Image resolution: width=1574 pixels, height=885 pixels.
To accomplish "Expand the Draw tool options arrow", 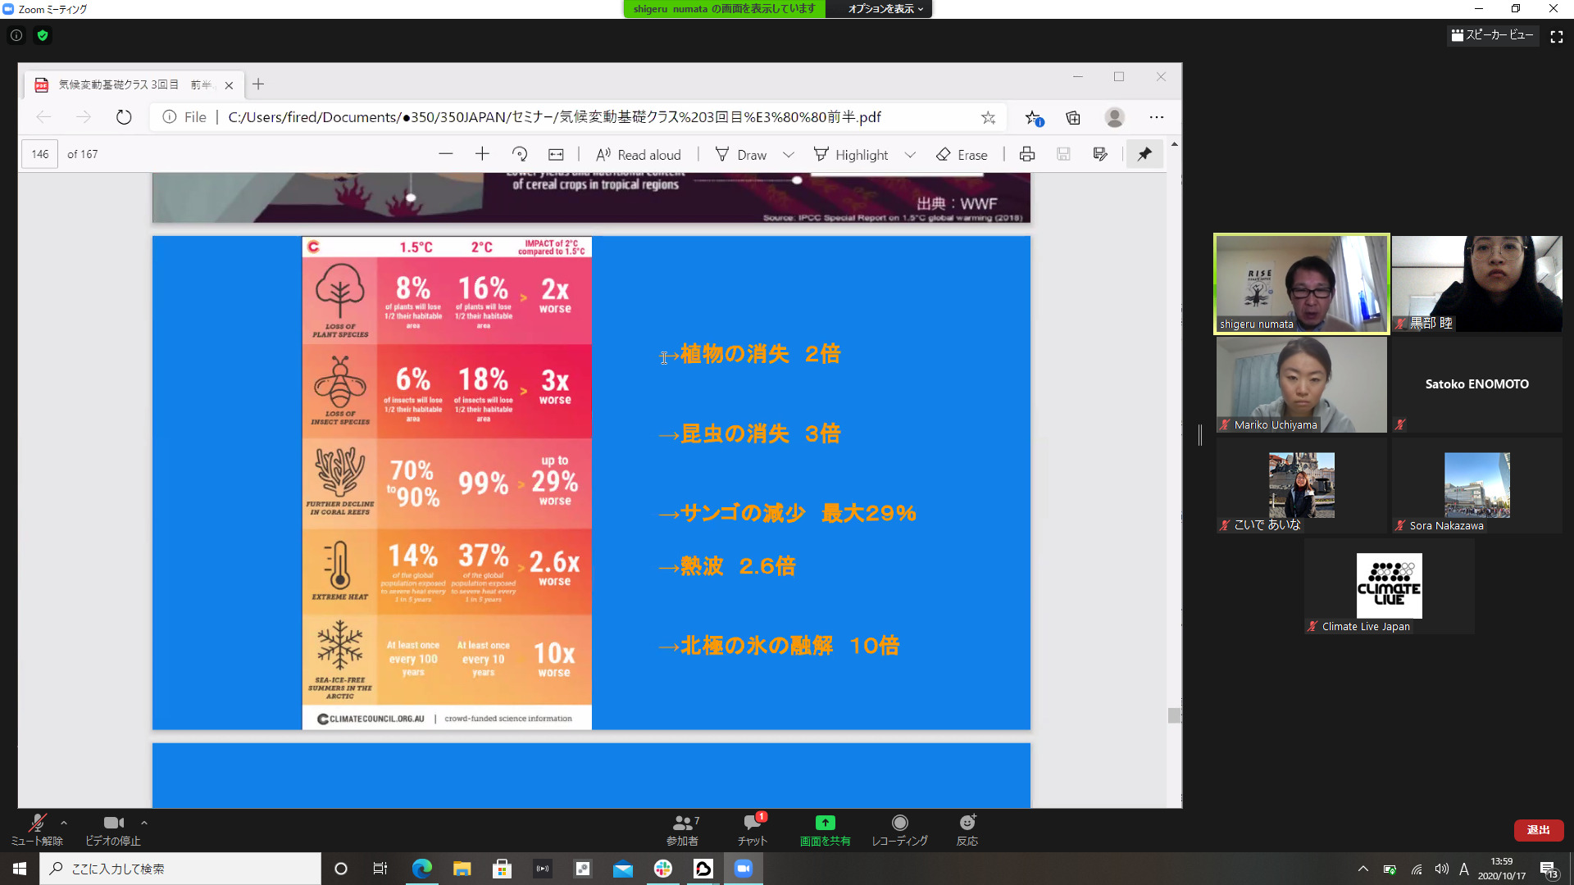I will coord(788,154).
